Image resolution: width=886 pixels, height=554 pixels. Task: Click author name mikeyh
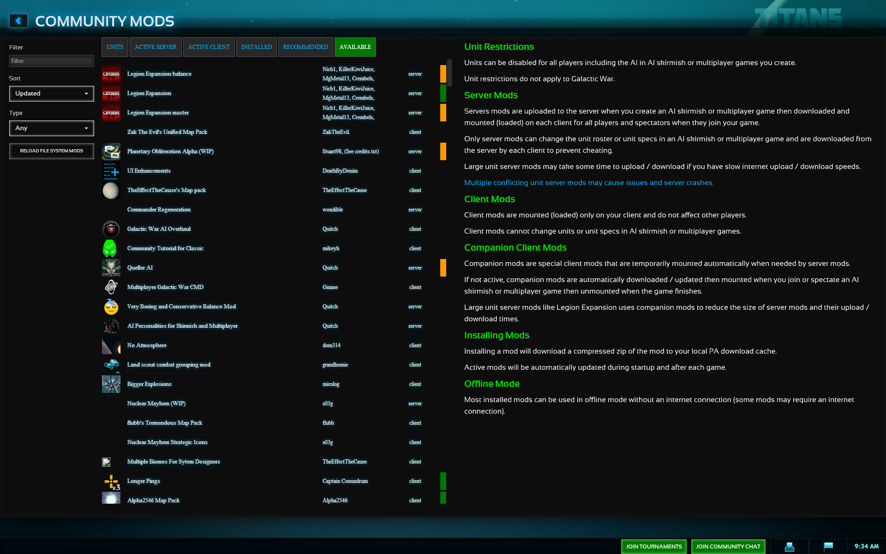pyautogui.click(x=331, y=248)
